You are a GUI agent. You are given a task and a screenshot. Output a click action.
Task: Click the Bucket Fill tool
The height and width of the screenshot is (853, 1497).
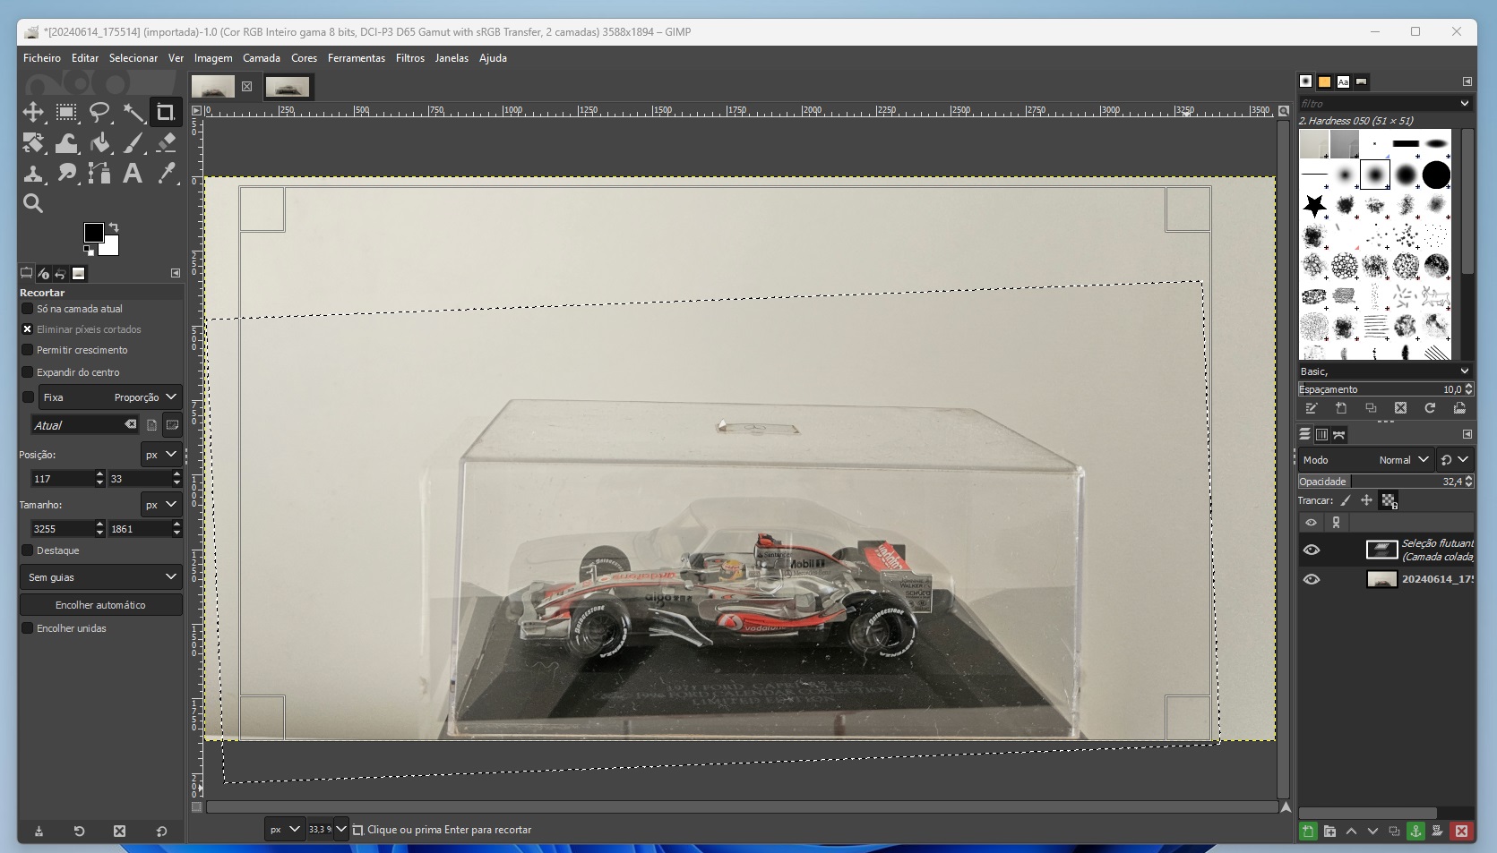click(100, 142)
